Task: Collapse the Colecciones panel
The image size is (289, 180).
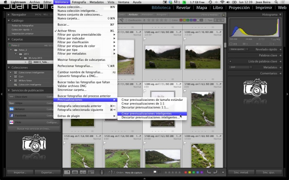Action: point(9,67)
